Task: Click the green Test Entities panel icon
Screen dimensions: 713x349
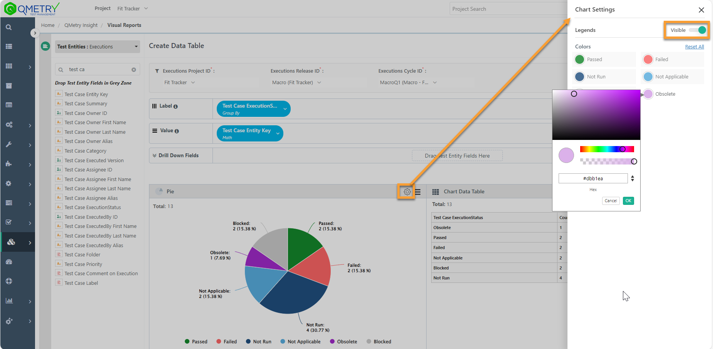Action: 45,47
